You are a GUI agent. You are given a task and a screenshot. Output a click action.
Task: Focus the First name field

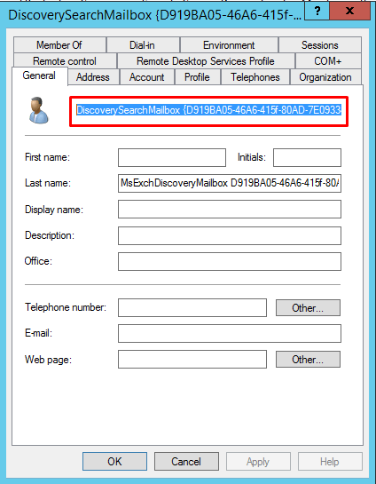pyautogui.click(x=172, y=157)
